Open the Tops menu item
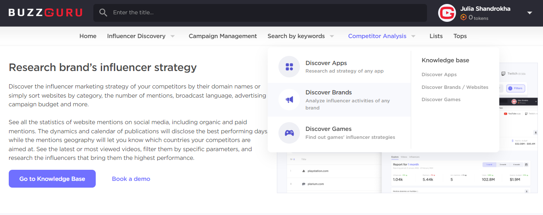The width and height of the screenshot is (543, 215). point(460,36)
